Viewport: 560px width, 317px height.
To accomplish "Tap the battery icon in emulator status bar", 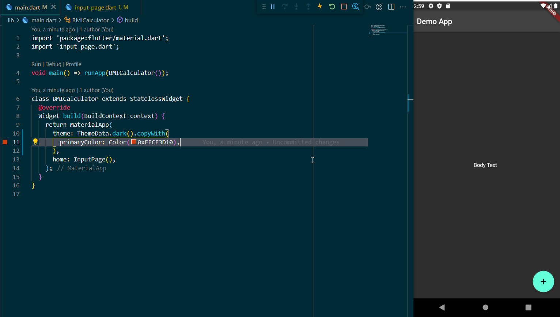I will coord(556,5).
